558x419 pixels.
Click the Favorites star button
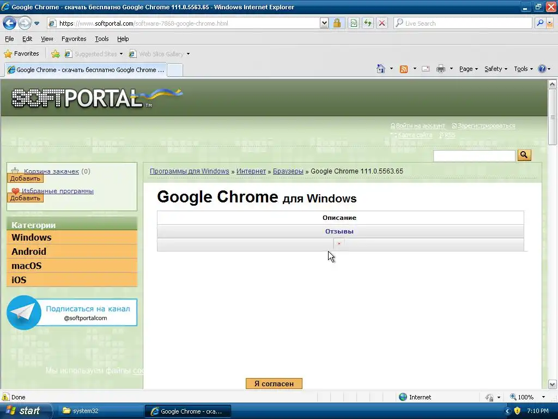coord(21,54)
